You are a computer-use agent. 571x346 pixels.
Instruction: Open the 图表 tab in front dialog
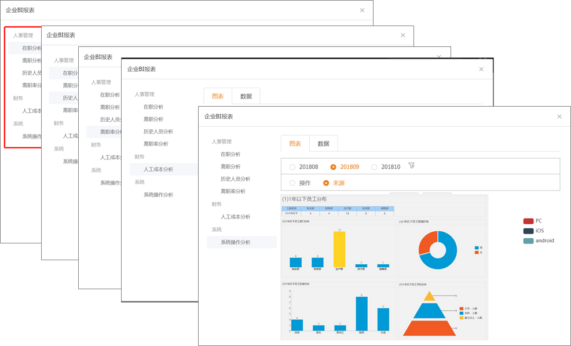[295, 144]
